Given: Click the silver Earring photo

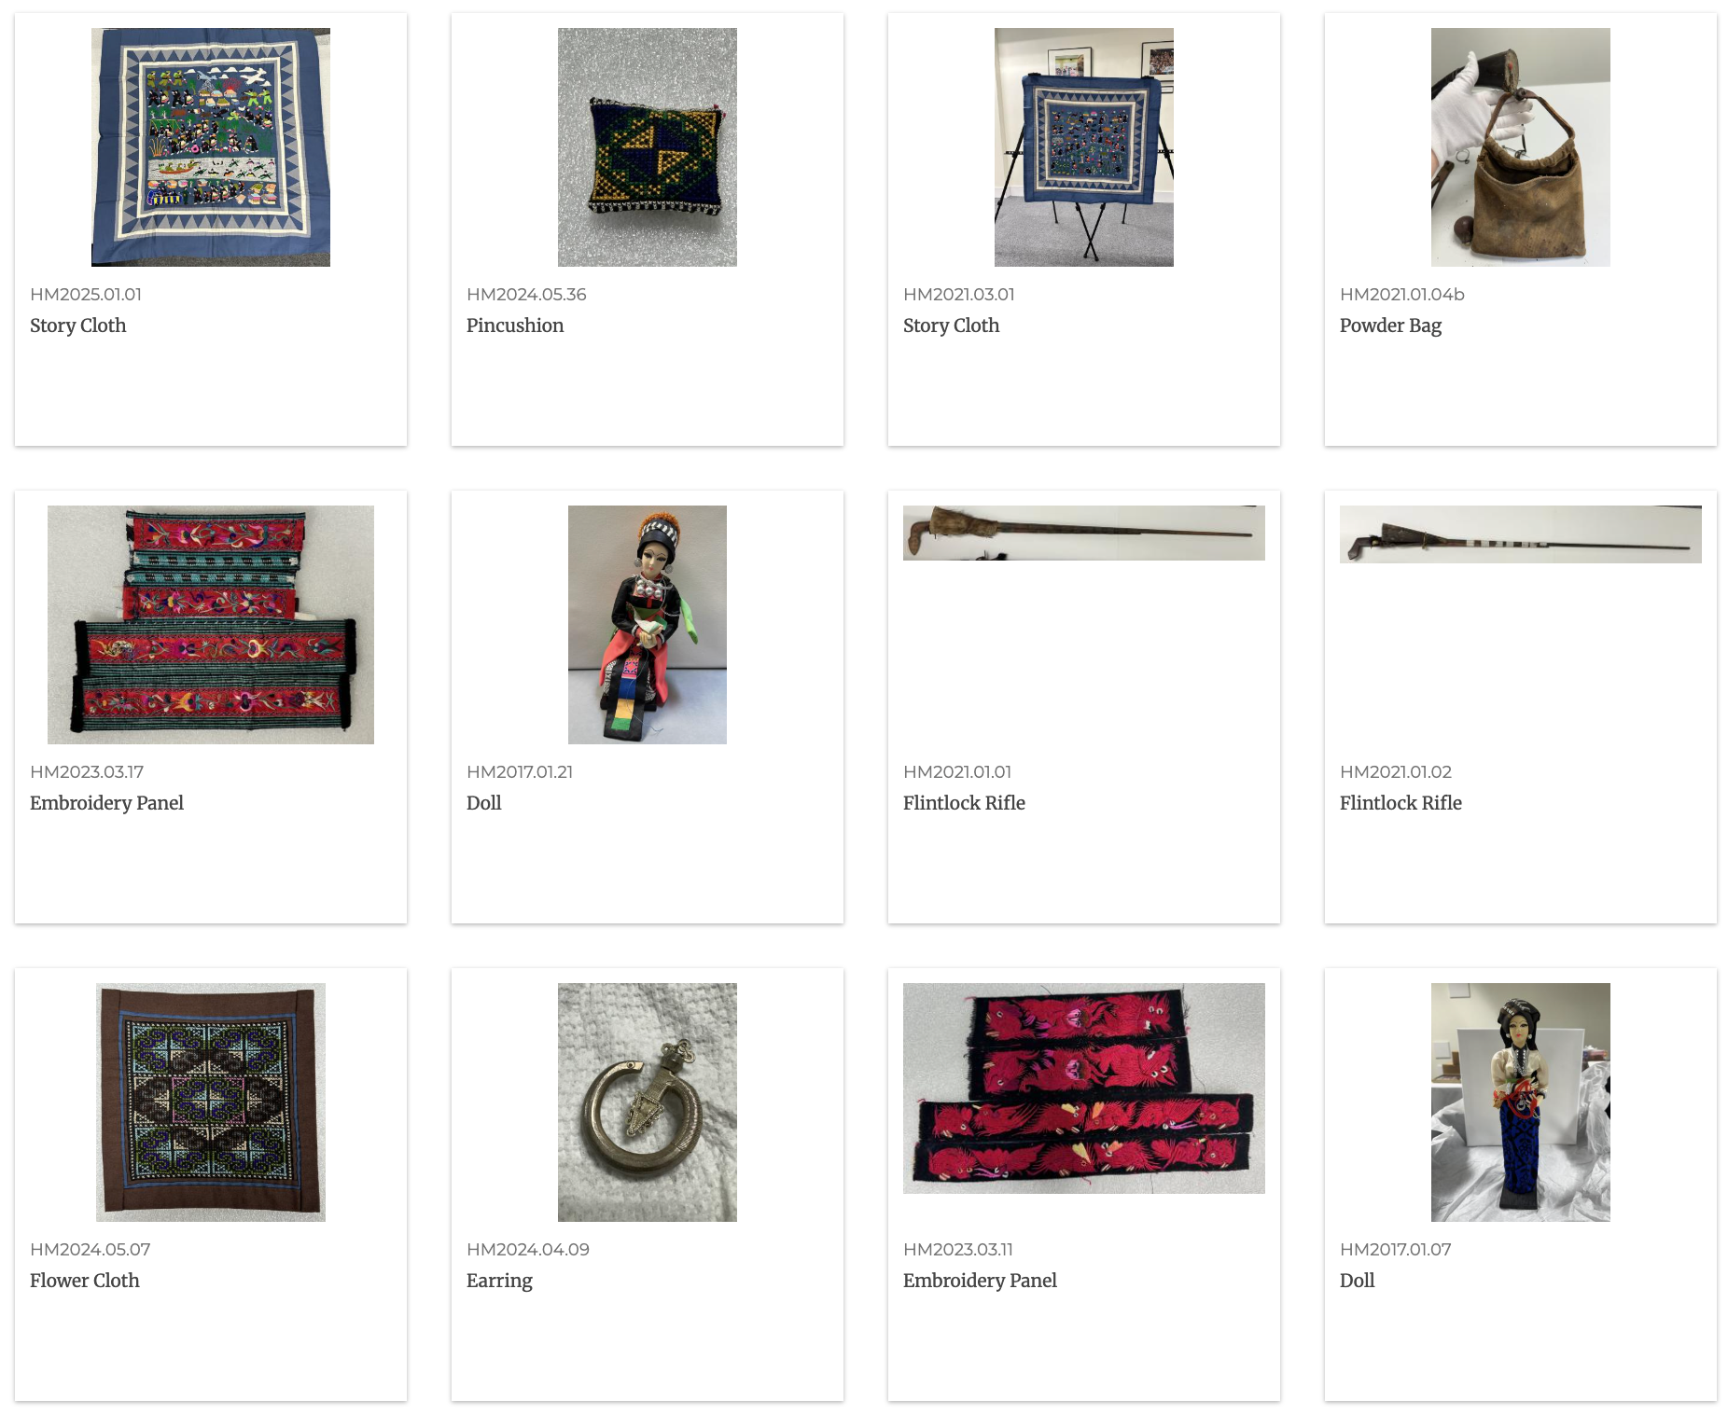Looking at the screenshot, I should pyautogui.click(x=648, y=1102).
